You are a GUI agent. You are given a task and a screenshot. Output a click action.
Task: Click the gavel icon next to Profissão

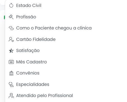click(x=11, y=17)
